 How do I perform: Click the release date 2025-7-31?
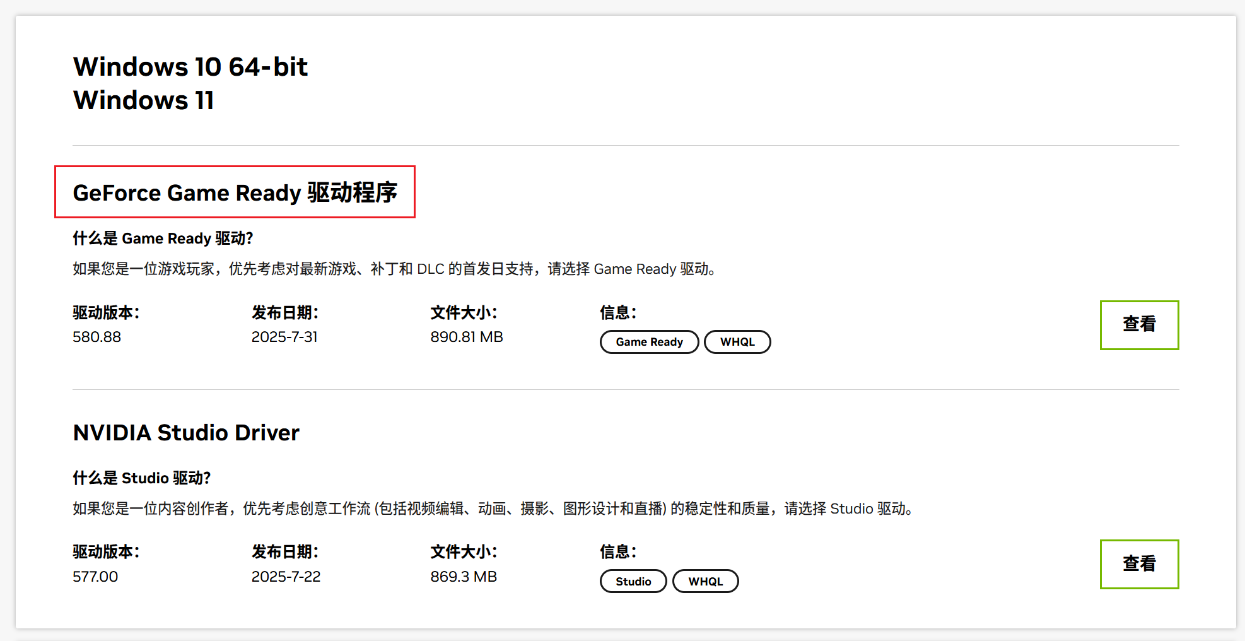coord(284,337)
